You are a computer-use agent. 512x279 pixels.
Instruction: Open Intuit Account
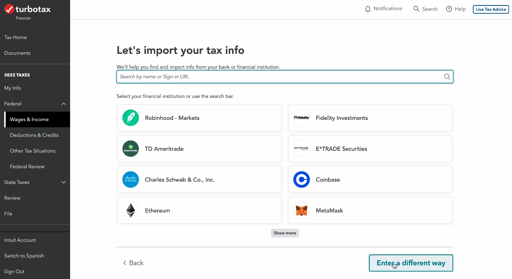pyautogui.click(x=20, y=240)
